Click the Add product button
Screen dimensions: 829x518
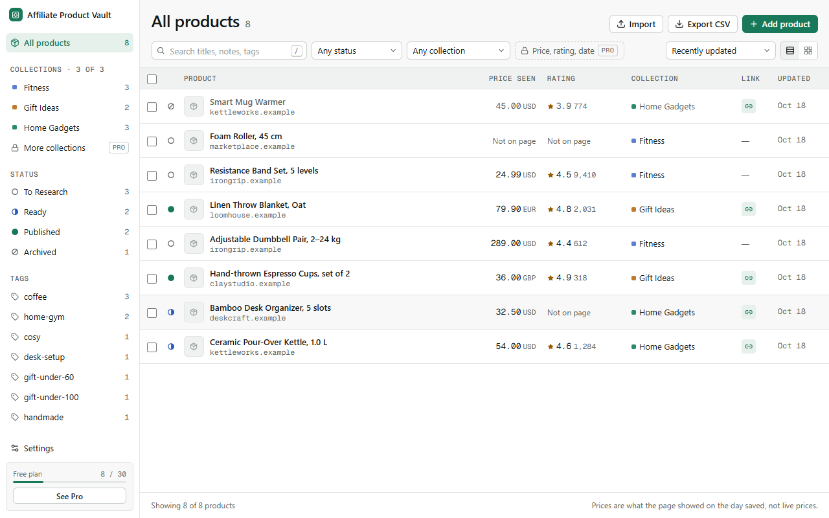[780, 24]
